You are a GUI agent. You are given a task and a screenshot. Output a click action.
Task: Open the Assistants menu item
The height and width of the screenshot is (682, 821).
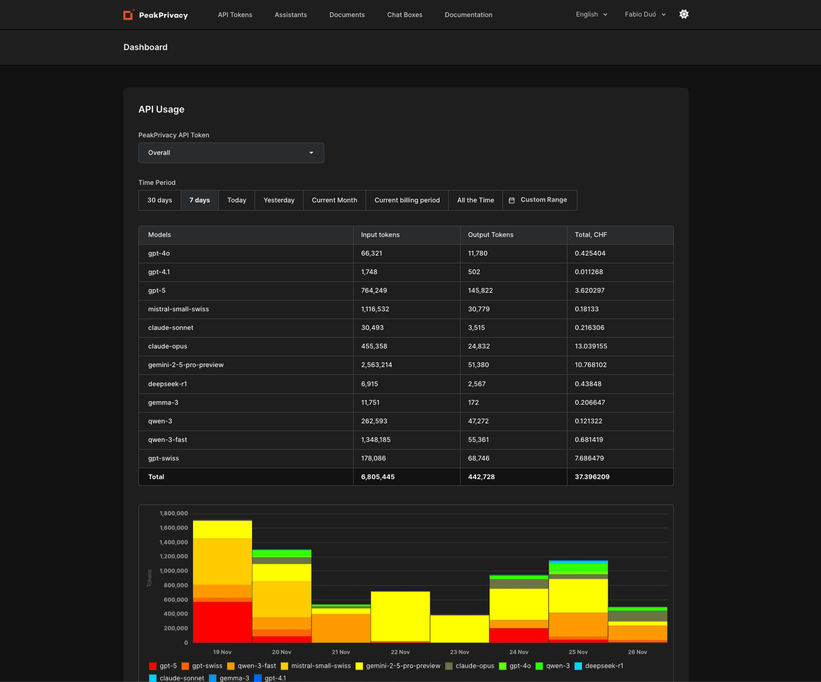click(291, 15)
